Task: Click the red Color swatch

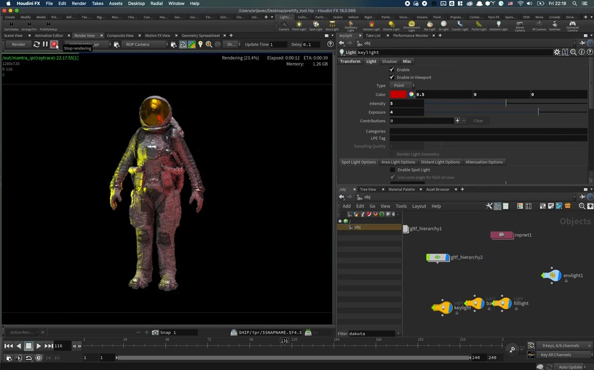Action: coord(398,94)
